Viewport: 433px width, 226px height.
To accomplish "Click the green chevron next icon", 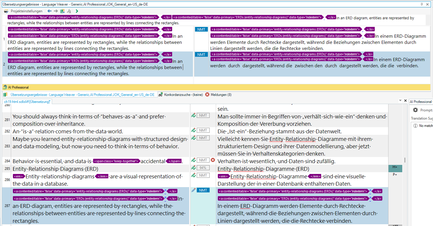I will (x=77, y=11).
